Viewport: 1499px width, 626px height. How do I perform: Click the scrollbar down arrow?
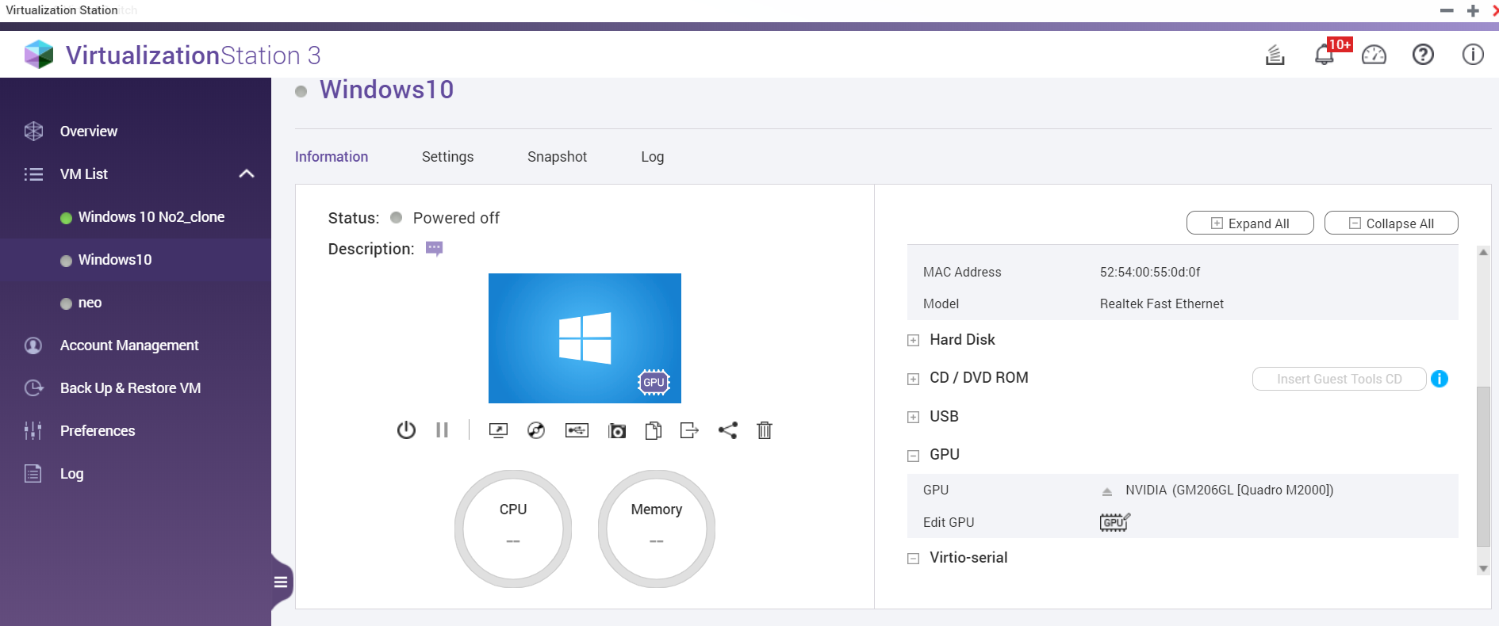[1483, 568]
